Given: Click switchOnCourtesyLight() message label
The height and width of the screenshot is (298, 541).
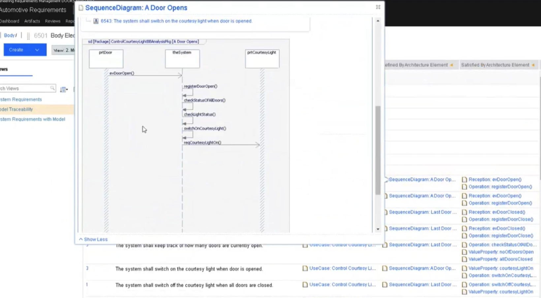Looking at the screenshot, I should (205, 129).
